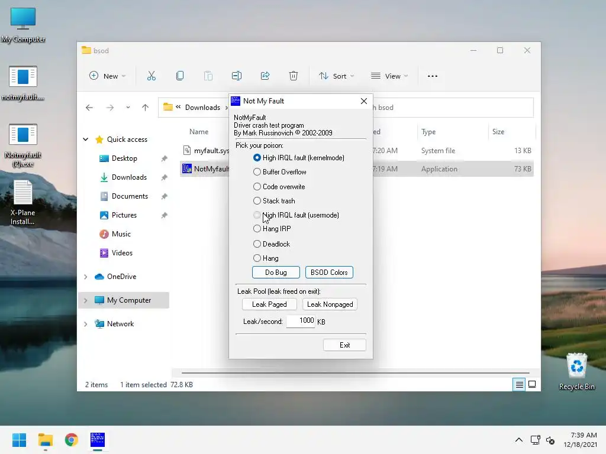Click Downloads in the address breadcrumb
Screen dimensions: 606x454
(x=202, y=108)
